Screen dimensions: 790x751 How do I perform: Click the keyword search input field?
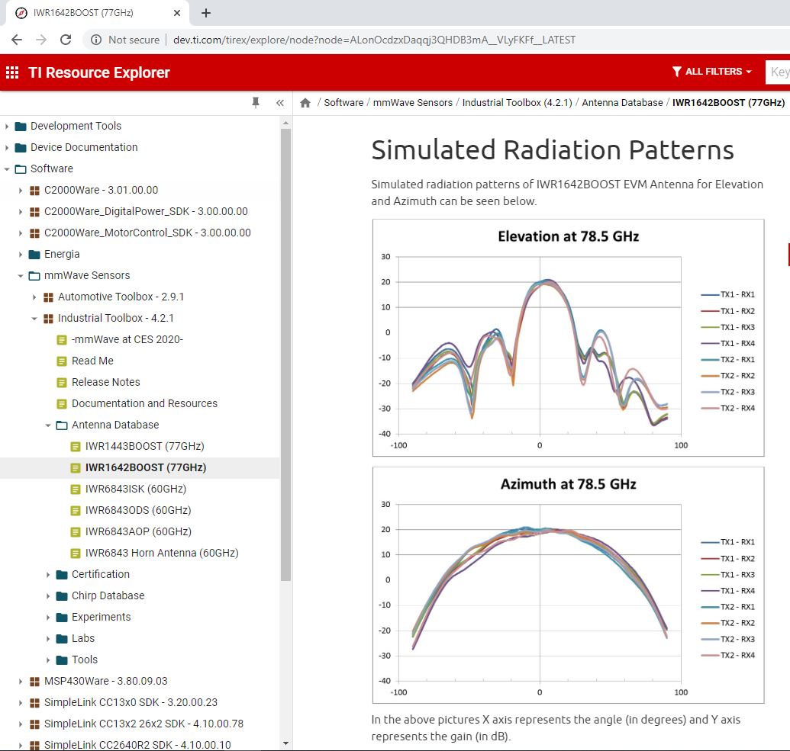[777, 72]
